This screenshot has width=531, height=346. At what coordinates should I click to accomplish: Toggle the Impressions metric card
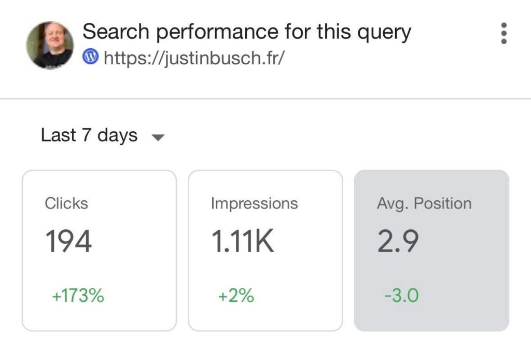[x=265, y=250]
